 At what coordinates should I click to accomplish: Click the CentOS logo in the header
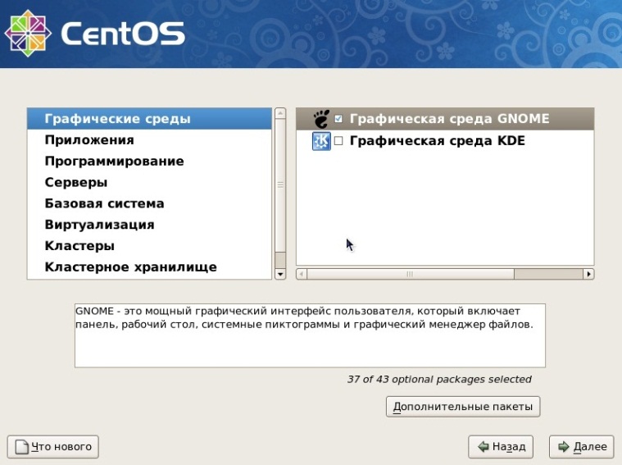pyautogui.click(x=95, y=34)
